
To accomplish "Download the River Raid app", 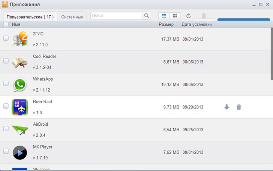I will [x=226, y=107].
